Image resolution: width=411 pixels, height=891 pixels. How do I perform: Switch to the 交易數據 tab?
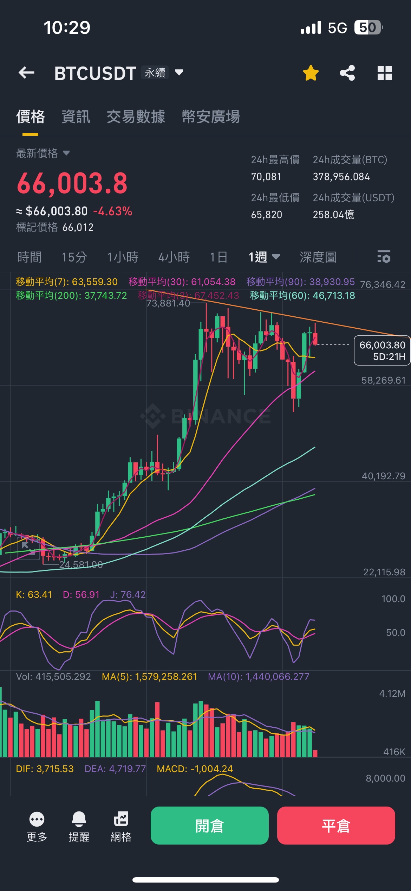click(x=136, y=117)
